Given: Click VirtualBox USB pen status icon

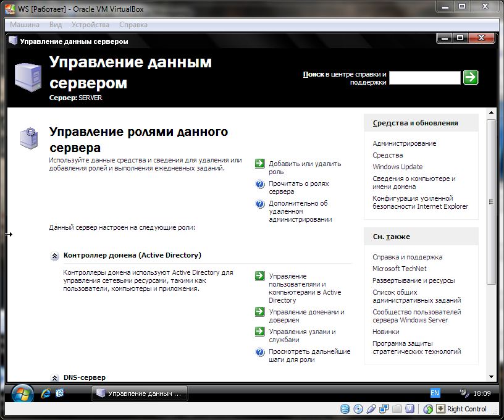Looking at the screenshot, I should point(371,409).
